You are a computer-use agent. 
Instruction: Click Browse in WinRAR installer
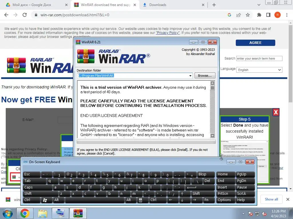tap(205, 76)
